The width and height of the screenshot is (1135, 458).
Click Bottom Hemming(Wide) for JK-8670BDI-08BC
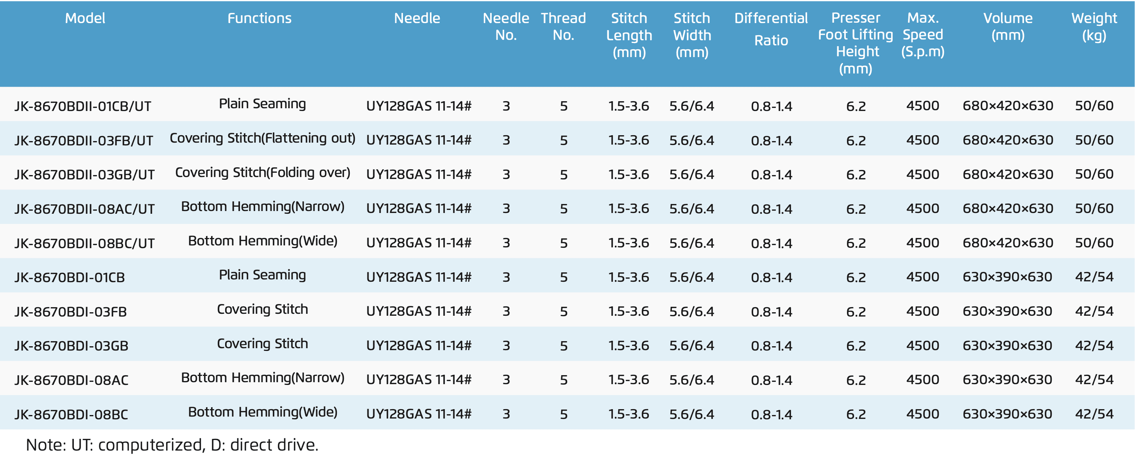[x=263, y=412]
